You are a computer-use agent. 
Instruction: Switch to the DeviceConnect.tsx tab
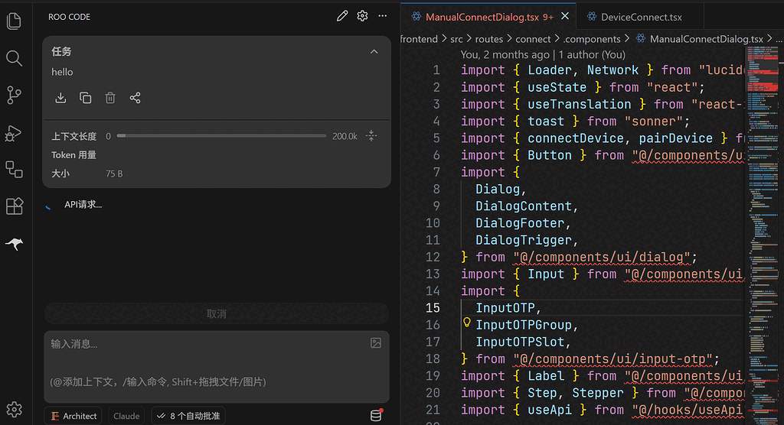point(641,17)
